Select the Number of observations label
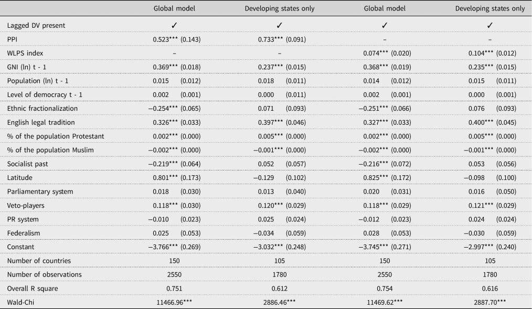 pos(45,275)
